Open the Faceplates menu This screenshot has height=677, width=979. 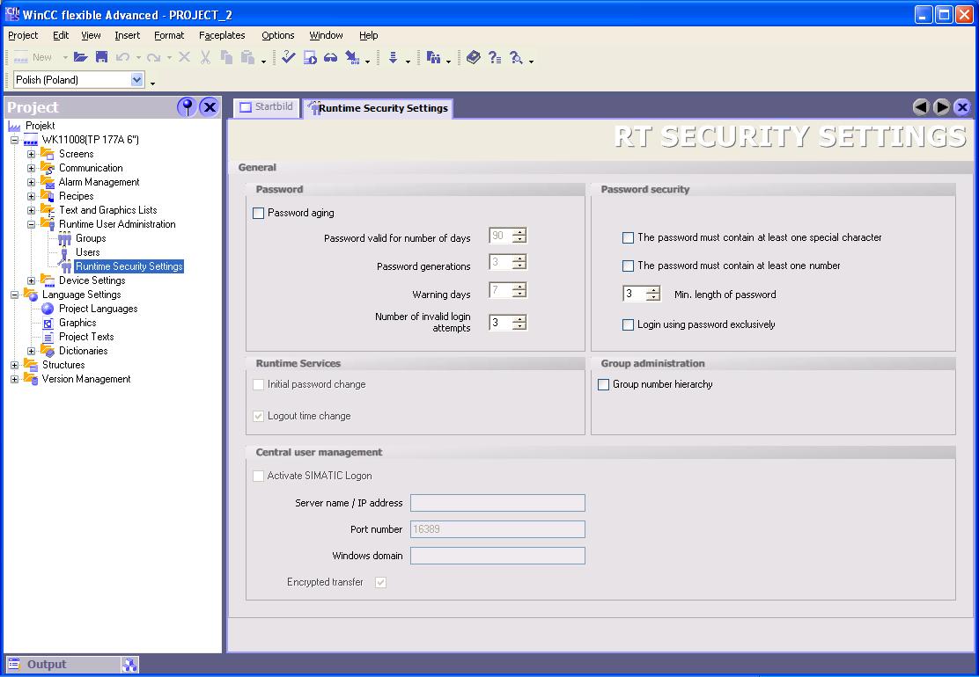222,35
